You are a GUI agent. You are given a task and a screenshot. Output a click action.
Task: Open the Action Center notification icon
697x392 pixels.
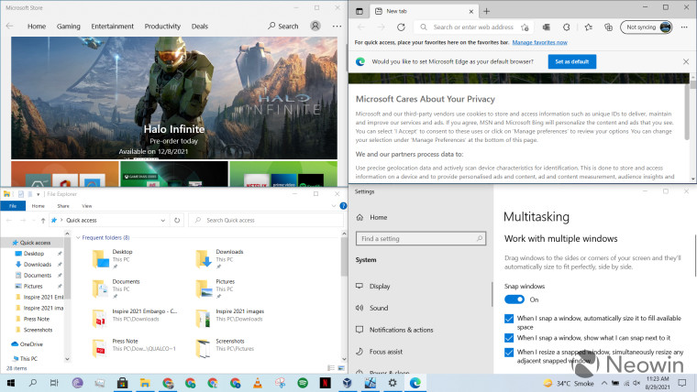tap(682, 383)
